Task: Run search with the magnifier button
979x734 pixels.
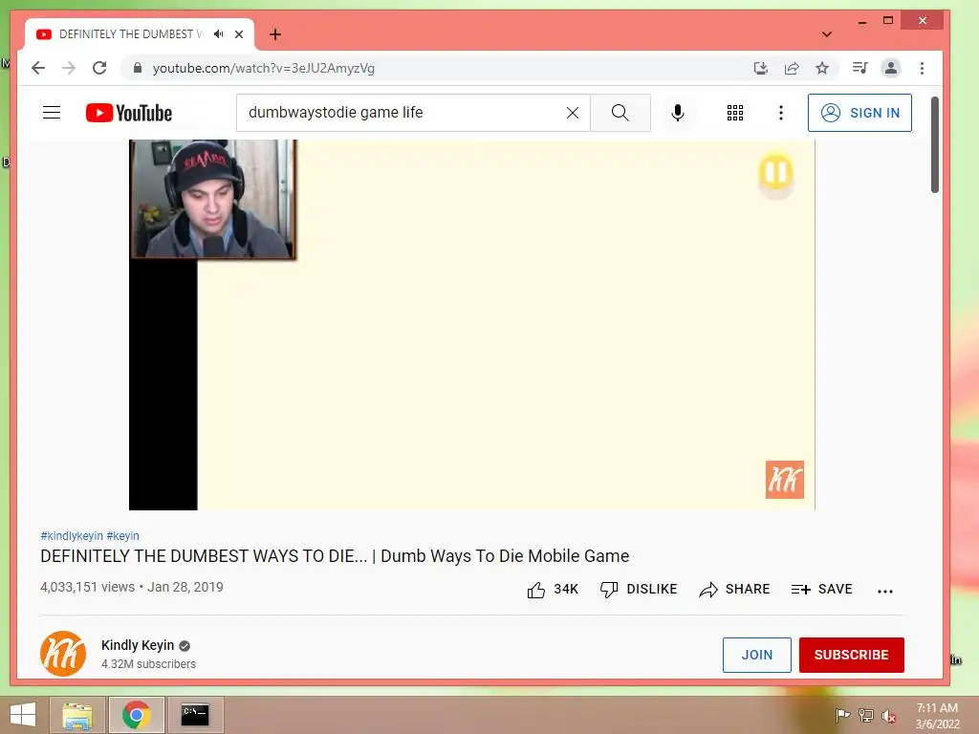Action: click(620, 113)
